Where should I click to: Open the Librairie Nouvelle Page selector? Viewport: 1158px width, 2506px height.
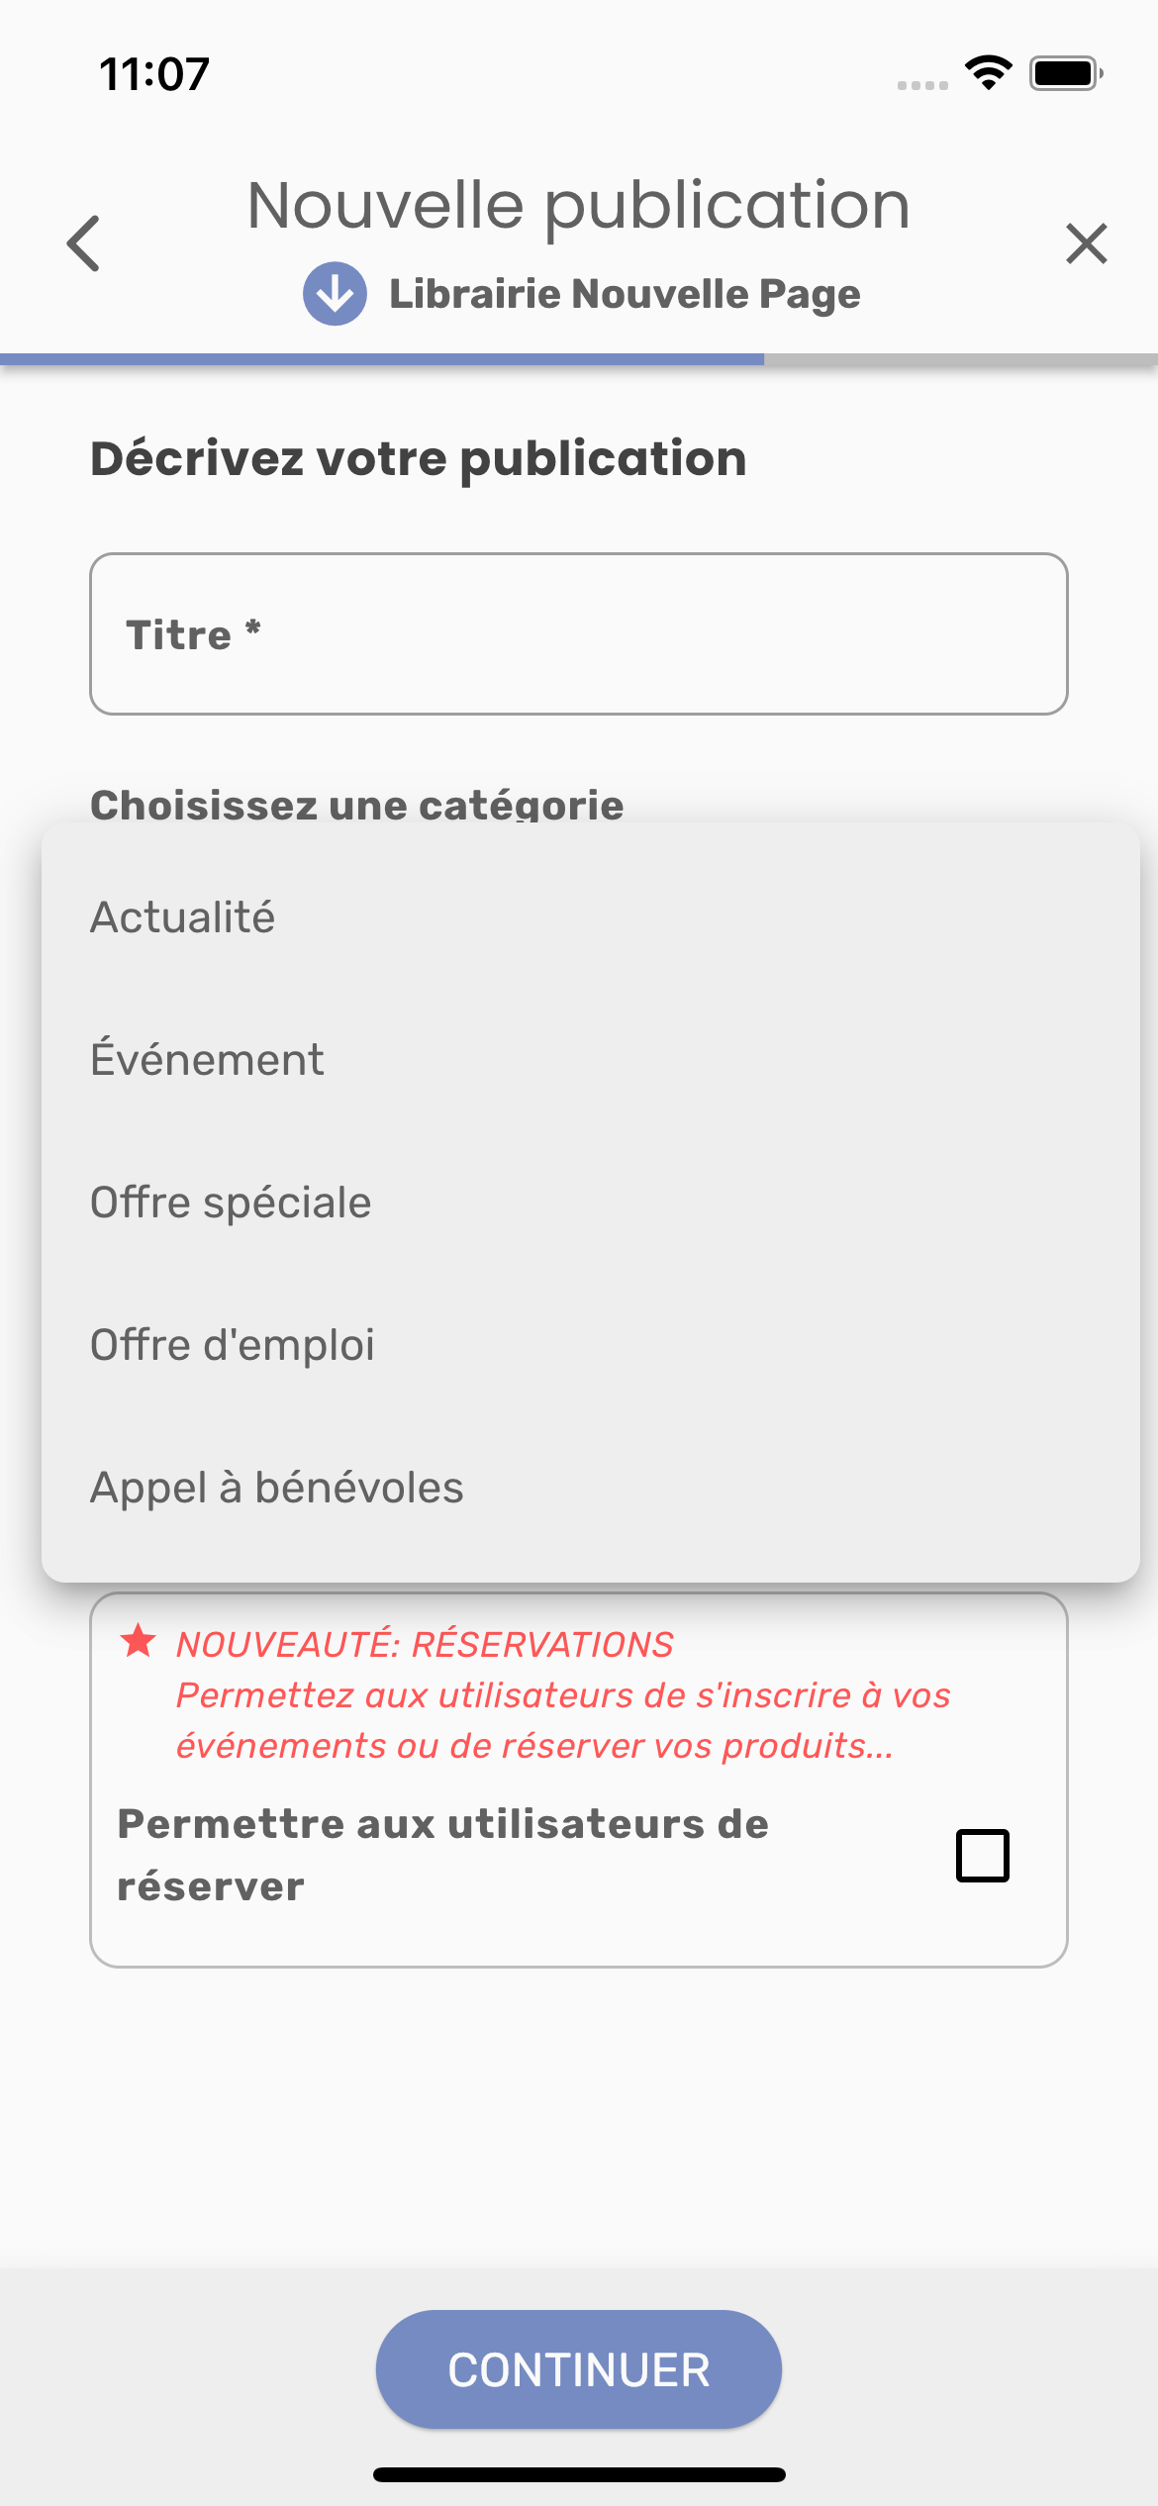tap(624, 294)
